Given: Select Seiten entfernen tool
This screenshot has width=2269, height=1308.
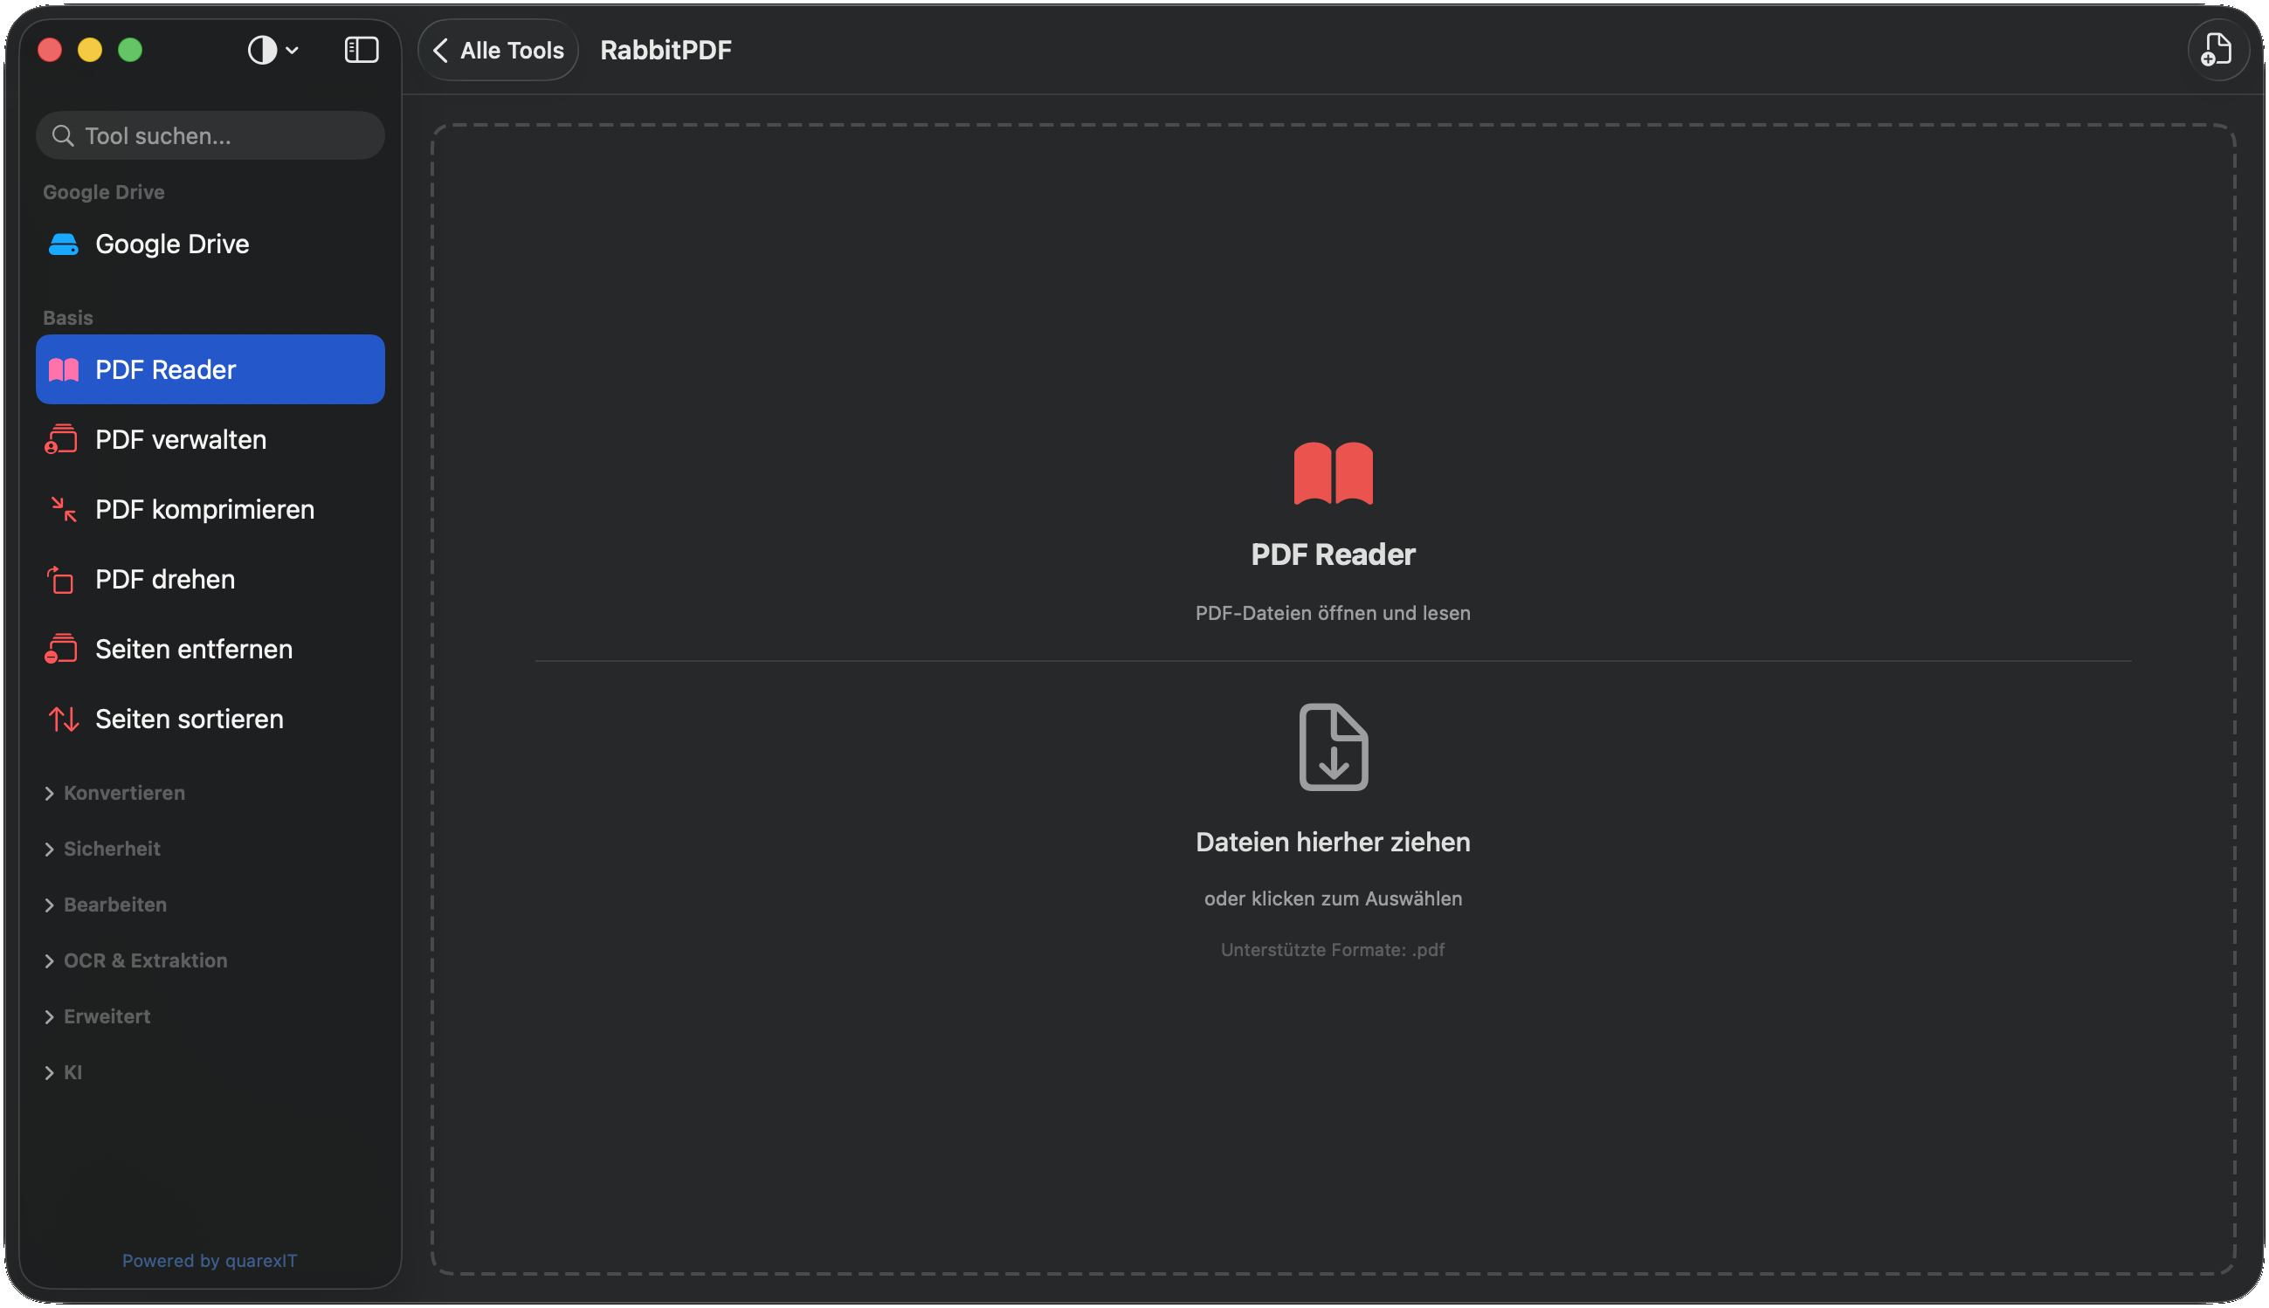Looking at the screenshot, I should pyautogui.click(x=210, y=649).
